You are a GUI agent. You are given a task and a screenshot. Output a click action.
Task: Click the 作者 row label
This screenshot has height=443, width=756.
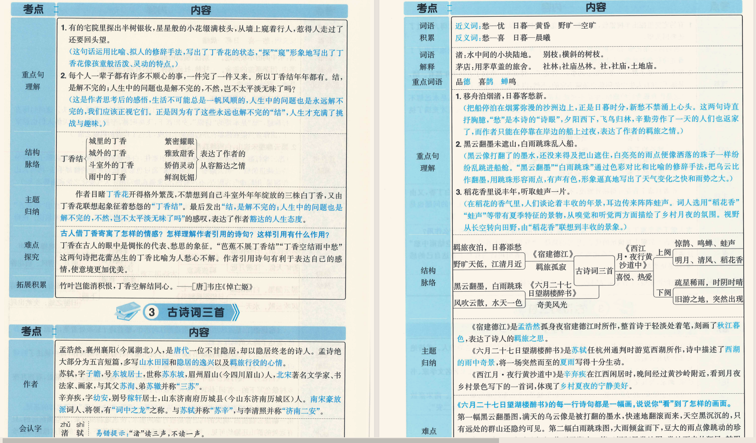point(30,384)
